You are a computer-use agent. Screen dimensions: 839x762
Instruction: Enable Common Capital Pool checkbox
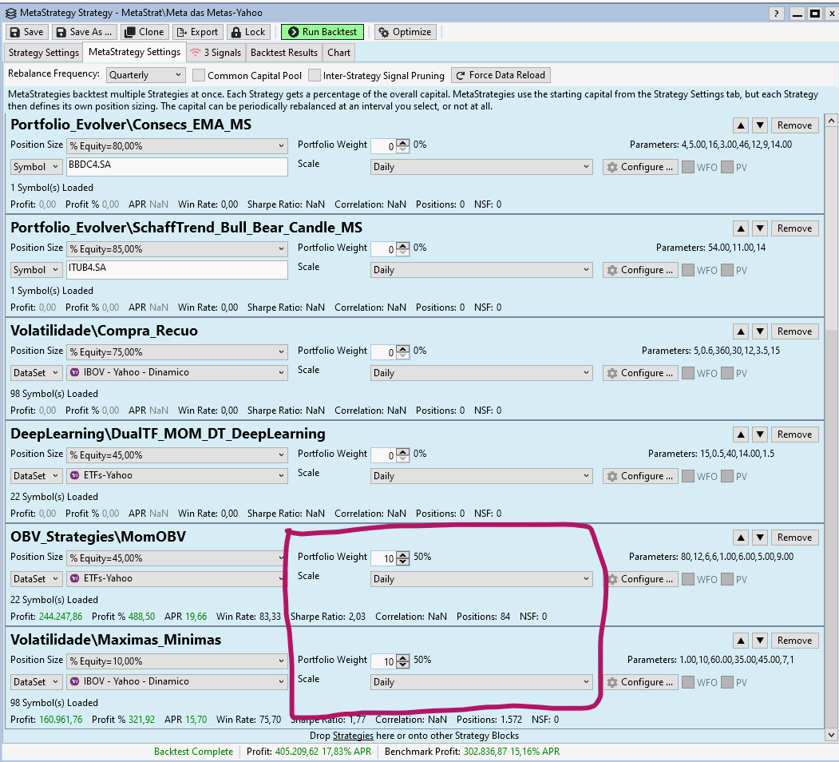[199, 75]
